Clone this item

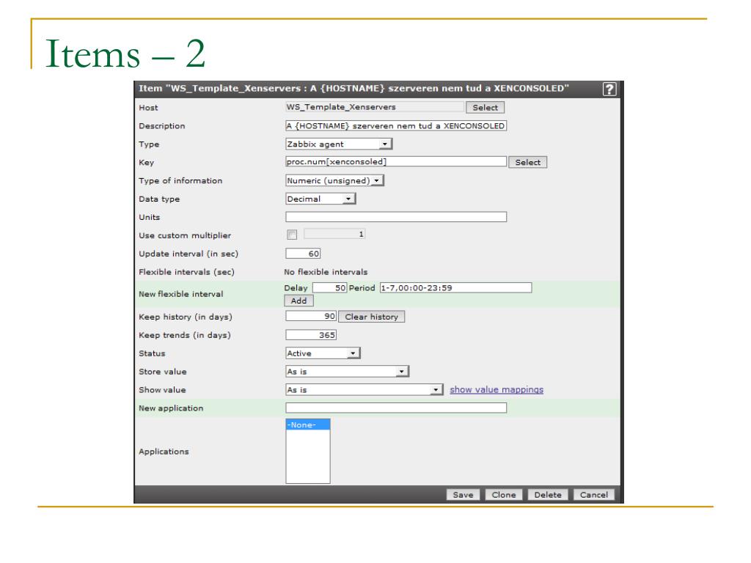(x=504, y=495)
